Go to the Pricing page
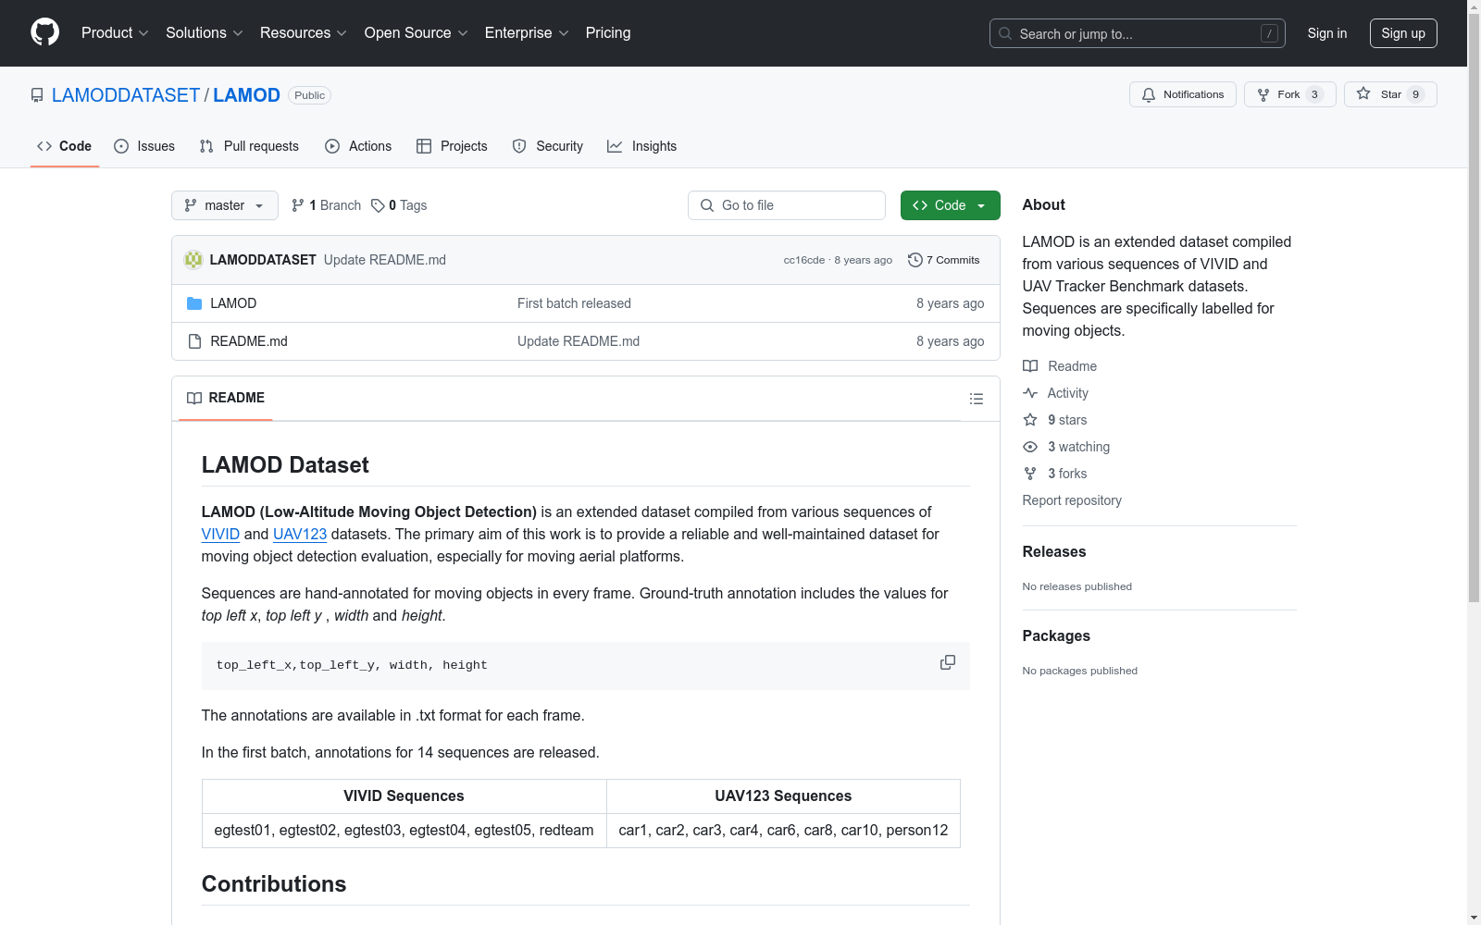Image resolution: width=1481 pixels, height=925 pixels. [x=608, y=33]
